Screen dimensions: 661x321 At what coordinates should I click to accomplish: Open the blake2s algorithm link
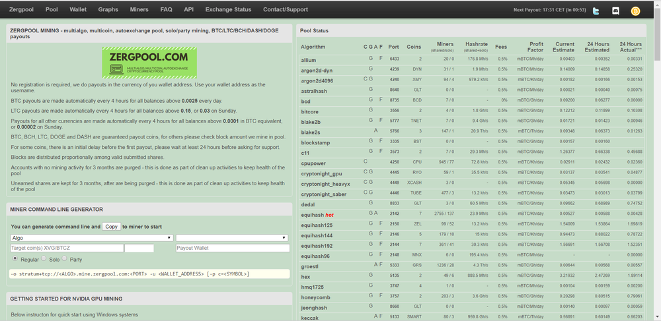coord(311,132)
